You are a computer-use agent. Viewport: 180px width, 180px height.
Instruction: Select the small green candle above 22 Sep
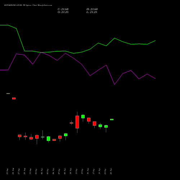112,120
